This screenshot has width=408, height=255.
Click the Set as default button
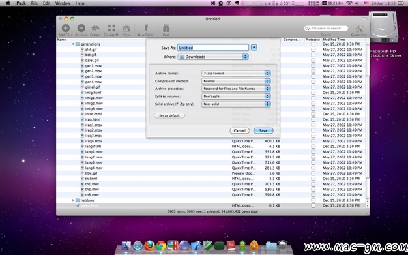pos(169,115)
